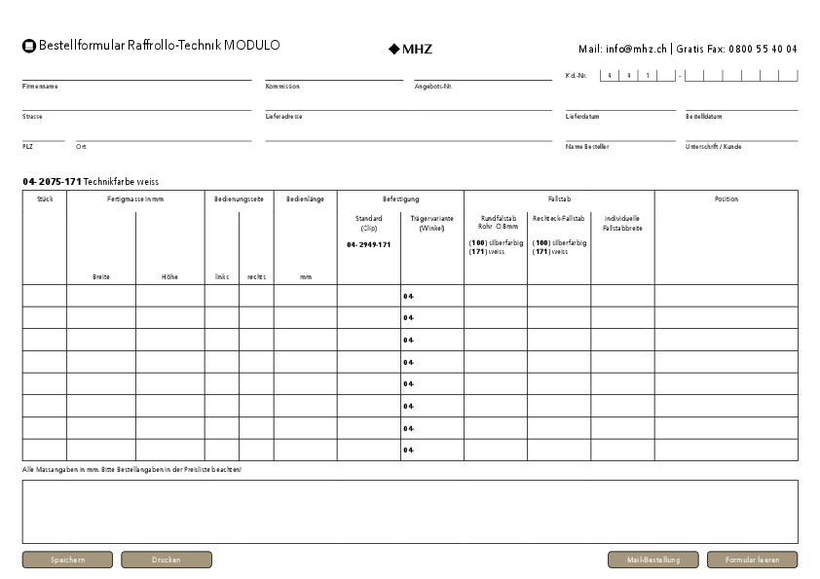Click the first row Breite cell
820x579 pixels.
click(x=101, y=296)
